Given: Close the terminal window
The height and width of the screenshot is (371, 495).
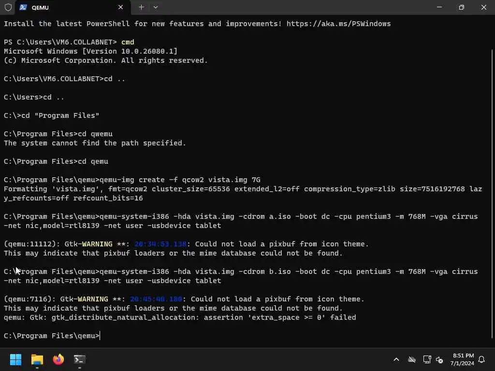Looking at the screenshot, I should click(483, 7).
